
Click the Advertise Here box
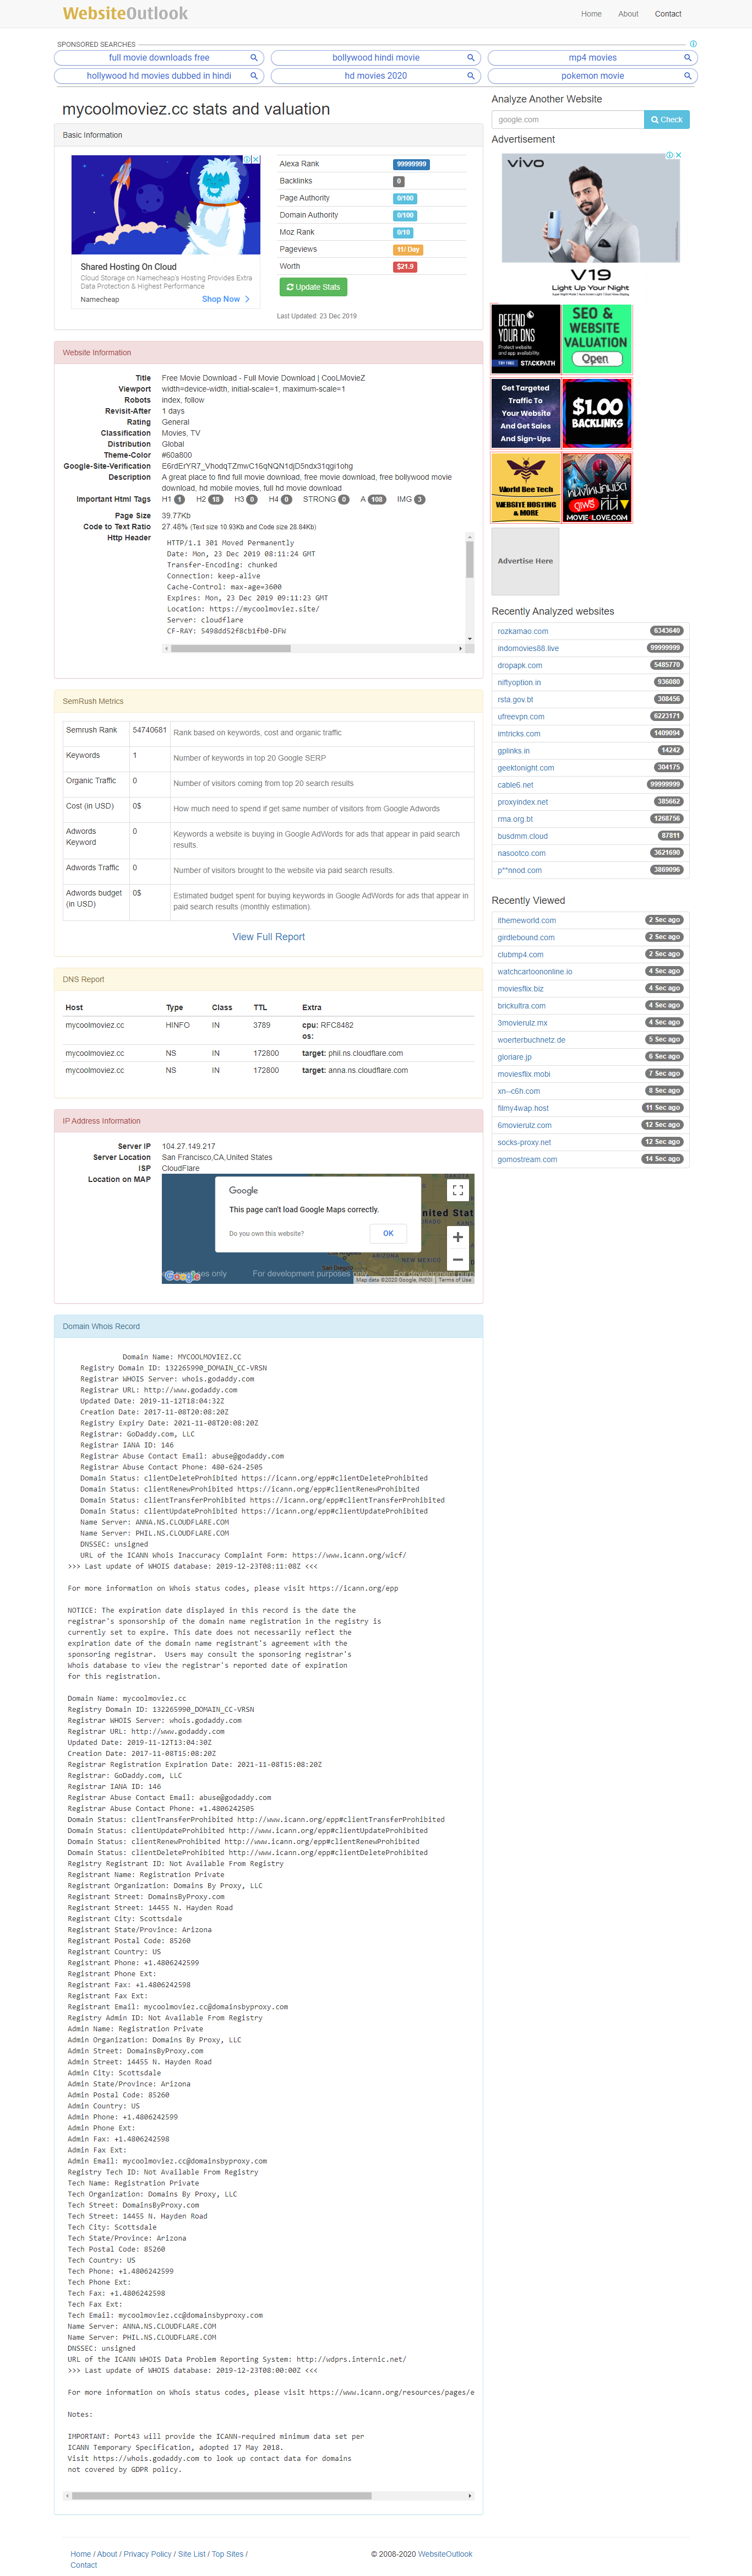pyautogui.click(x=525, y=561)
